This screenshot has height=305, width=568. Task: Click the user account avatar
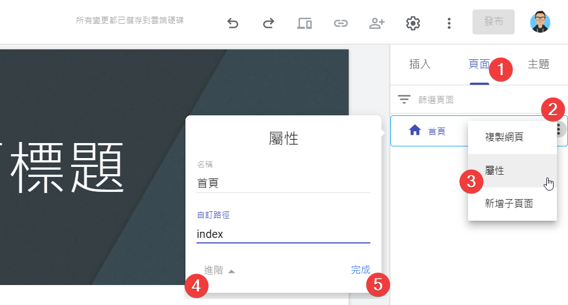pos(540,22)
